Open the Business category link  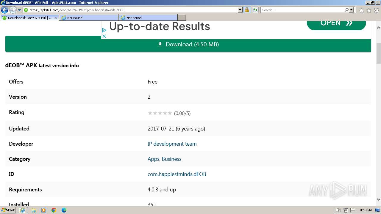coord(171,159)
